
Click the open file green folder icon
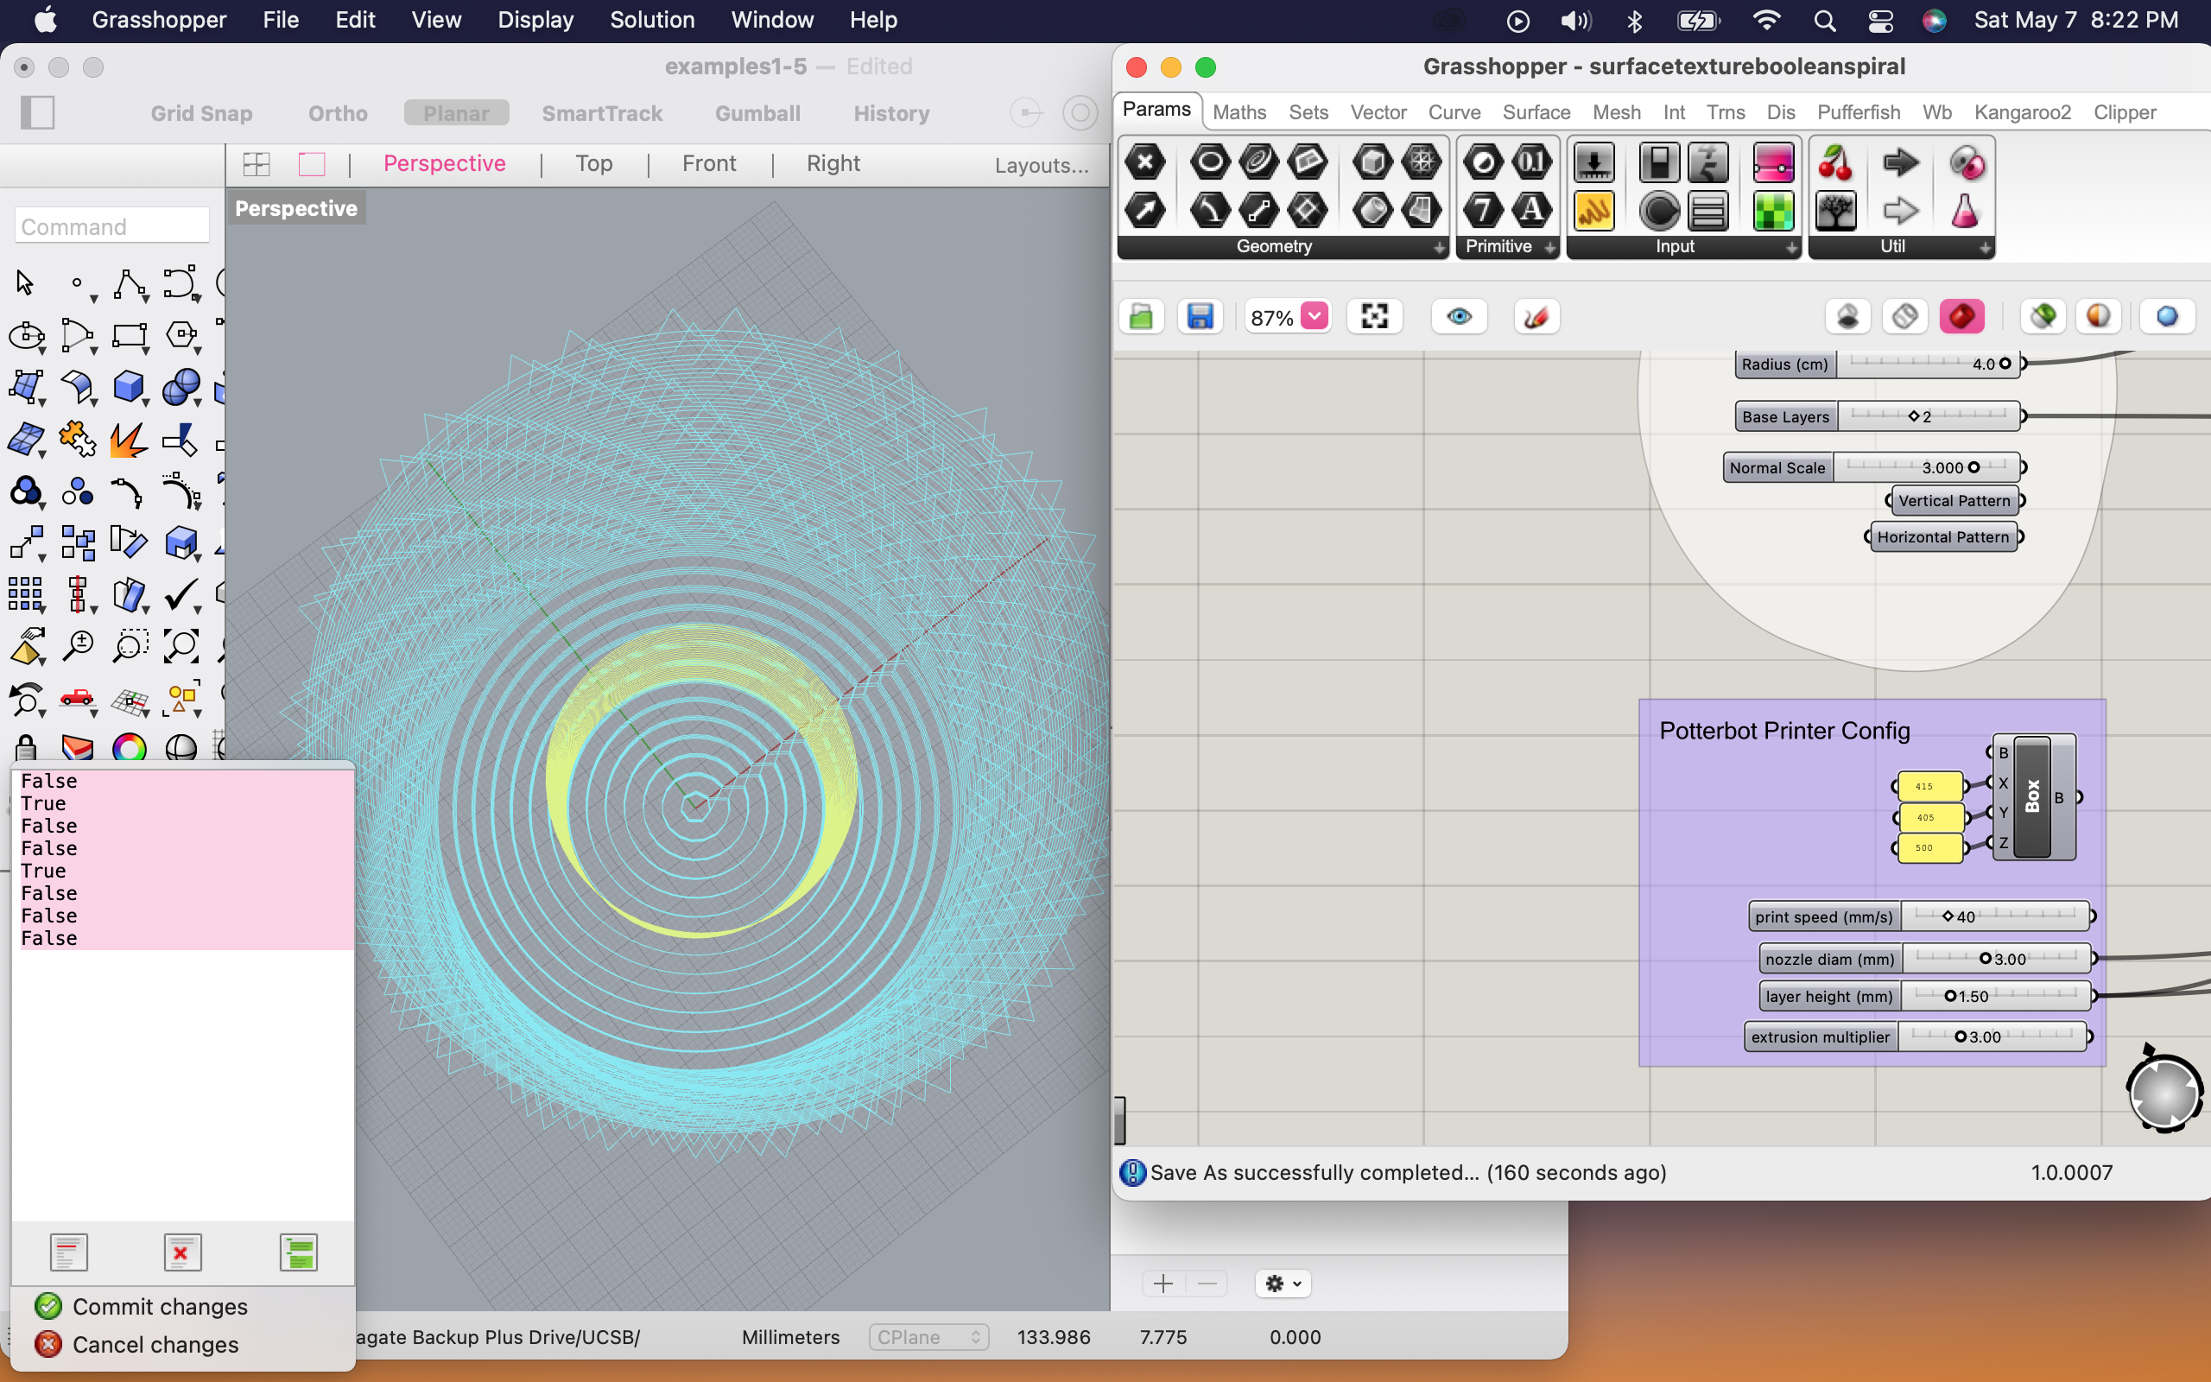1141,317
